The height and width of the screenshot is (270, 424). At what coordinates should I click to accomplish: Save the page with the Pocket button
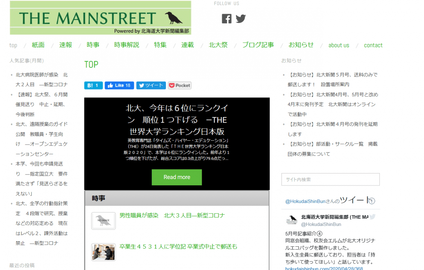pyautogui.click(x=179, y=85)
